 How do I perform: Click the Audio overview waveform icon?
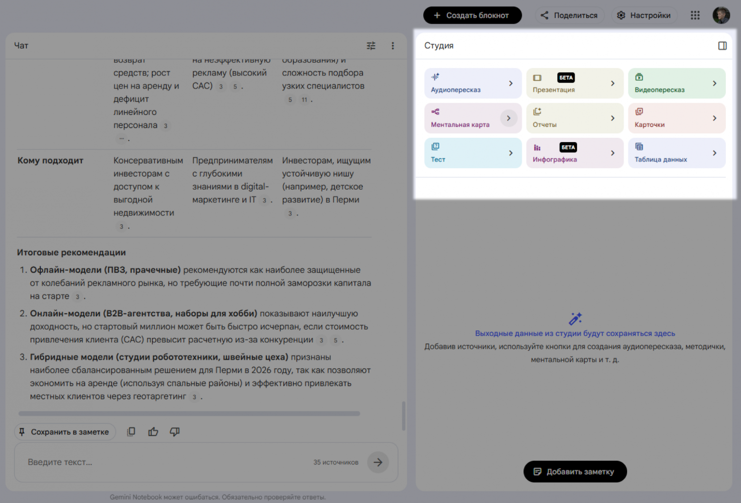pos(435,76)
